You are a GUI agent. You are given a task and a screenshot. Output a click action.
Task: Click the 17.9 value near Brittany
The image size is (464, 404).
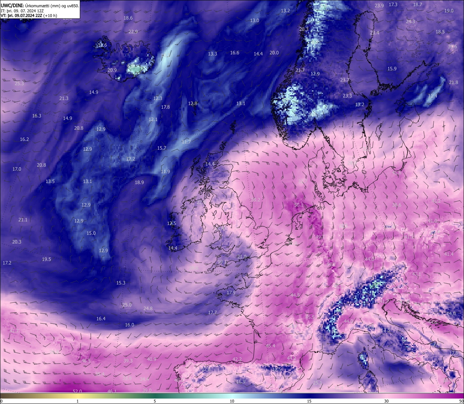pyautogui.click(x=231, y=293)
